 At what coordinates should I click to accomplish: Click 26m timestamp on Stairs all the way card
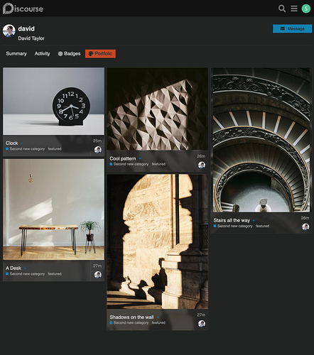click(x=305, y=218)
